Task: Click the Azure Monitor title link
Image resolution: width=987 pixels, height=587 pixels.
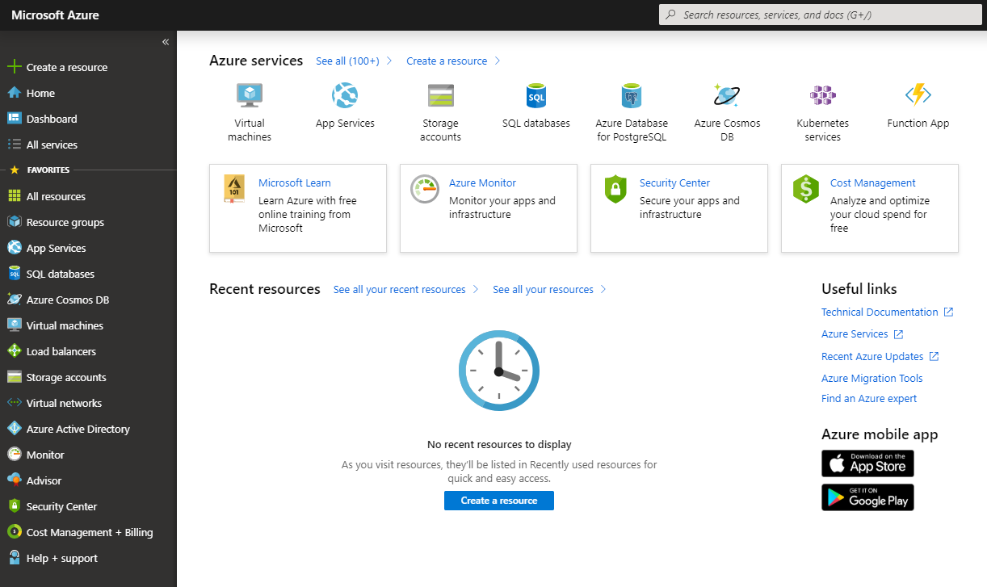Action: pos(482,183)
